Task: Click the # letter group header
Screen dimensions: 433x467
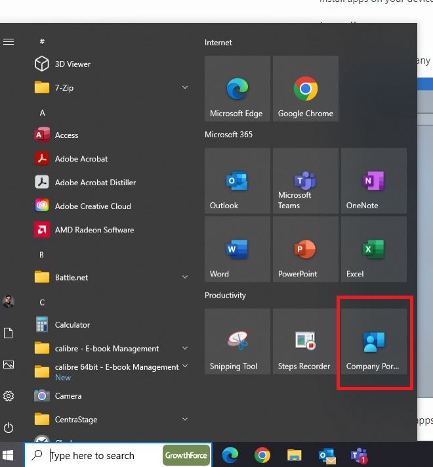Action: point(42,41)
